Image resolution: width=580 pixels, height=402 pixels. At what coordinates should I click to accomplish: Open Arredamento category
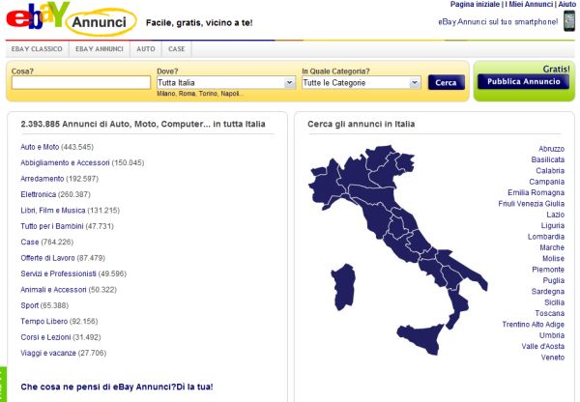(43, 179)
